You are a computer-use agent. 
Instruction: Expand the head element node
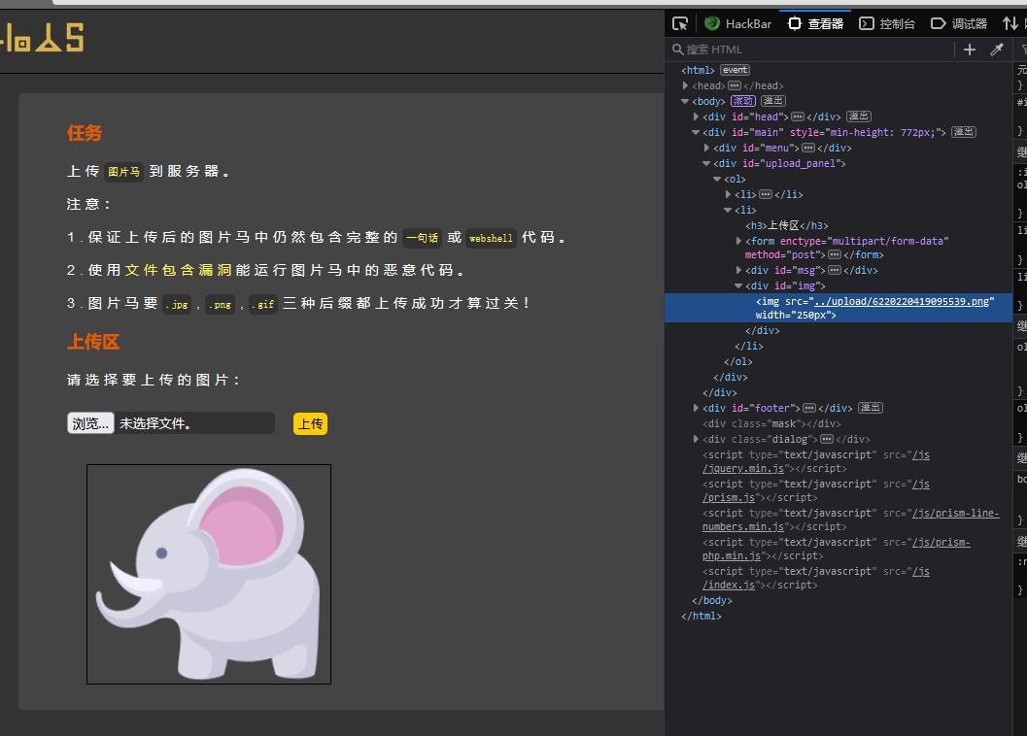pyautogui.click(x=685, y=85)
